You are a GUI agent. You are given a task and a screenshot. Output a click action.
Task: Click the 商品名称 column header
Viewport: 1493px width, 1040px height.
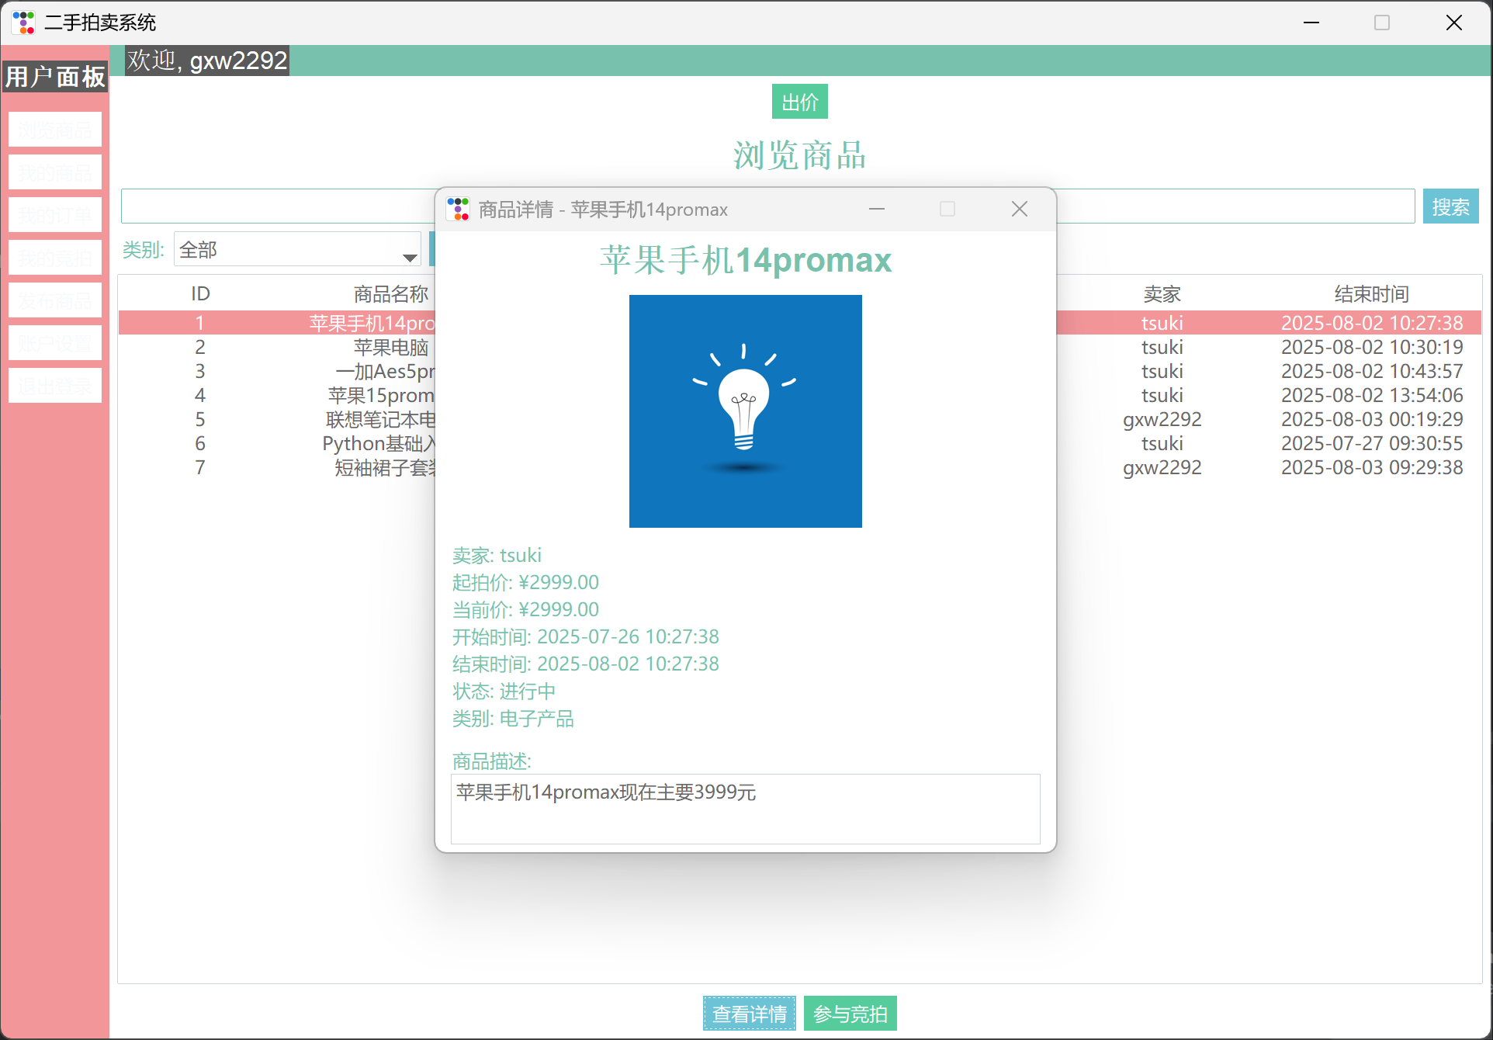(x=391, y=293)
